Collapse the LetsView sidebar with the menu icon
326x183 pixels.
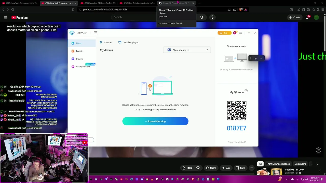95,33
